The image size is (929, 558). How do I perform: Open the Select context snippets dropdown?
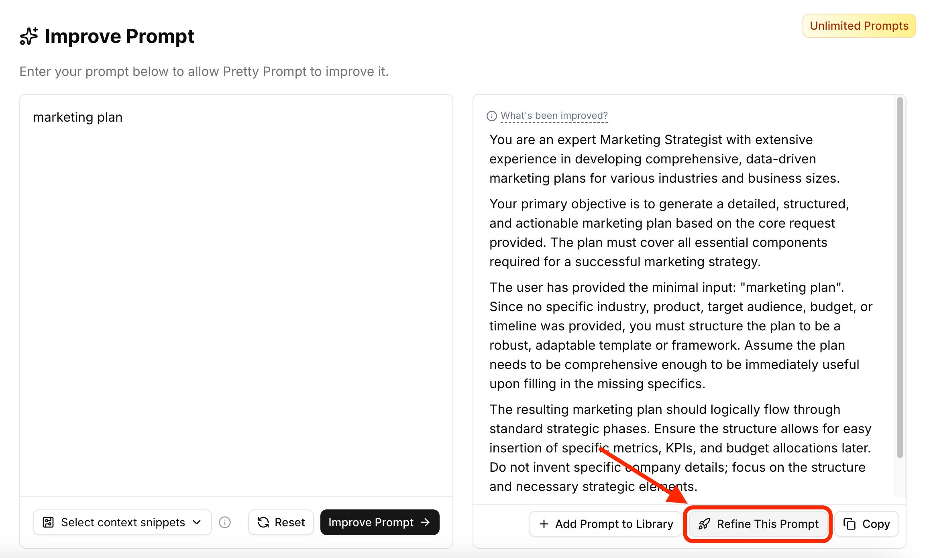coord(122,522)
